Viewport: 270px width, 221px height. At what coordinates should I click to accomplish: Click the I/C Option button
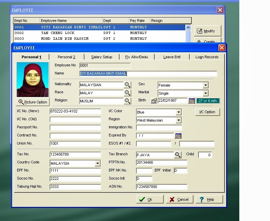click(208, 112)
